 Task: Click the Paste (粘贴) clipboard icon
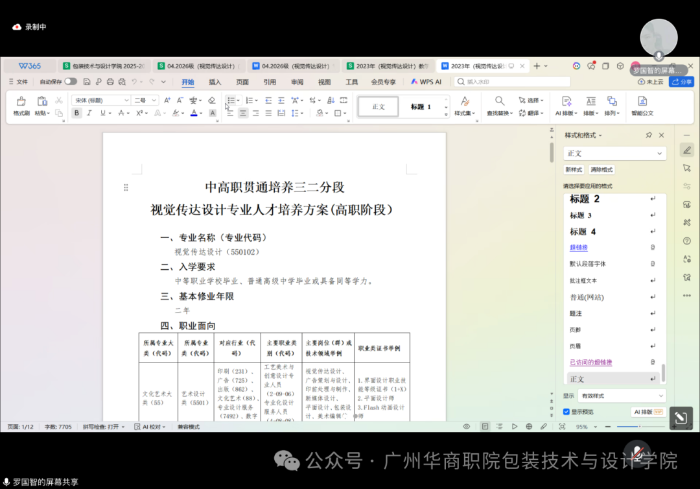tap(42, 101)
